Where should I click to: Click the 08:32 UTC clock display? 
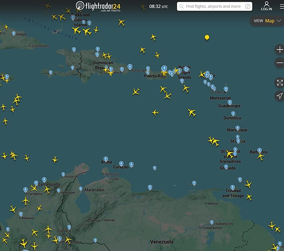[x=158, y=6]
